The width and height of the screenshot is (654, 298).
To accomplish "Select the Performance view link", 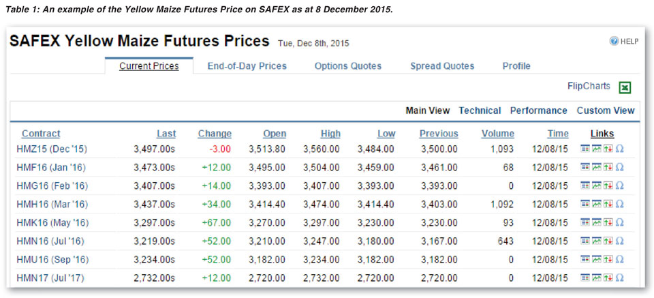I will (538, 110).
